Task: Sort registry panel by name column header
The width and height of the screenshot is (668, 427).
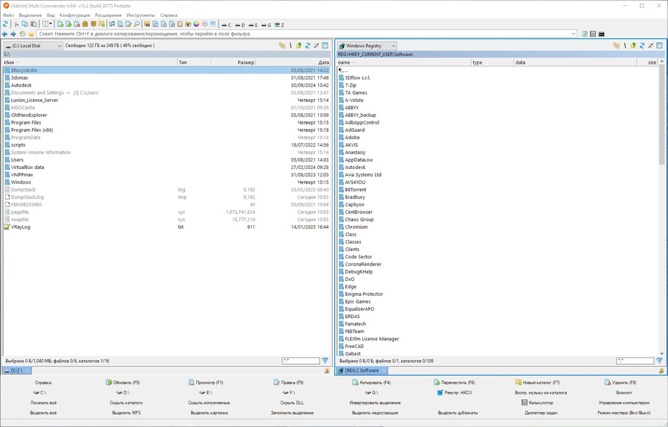Action: coord(404,62)
